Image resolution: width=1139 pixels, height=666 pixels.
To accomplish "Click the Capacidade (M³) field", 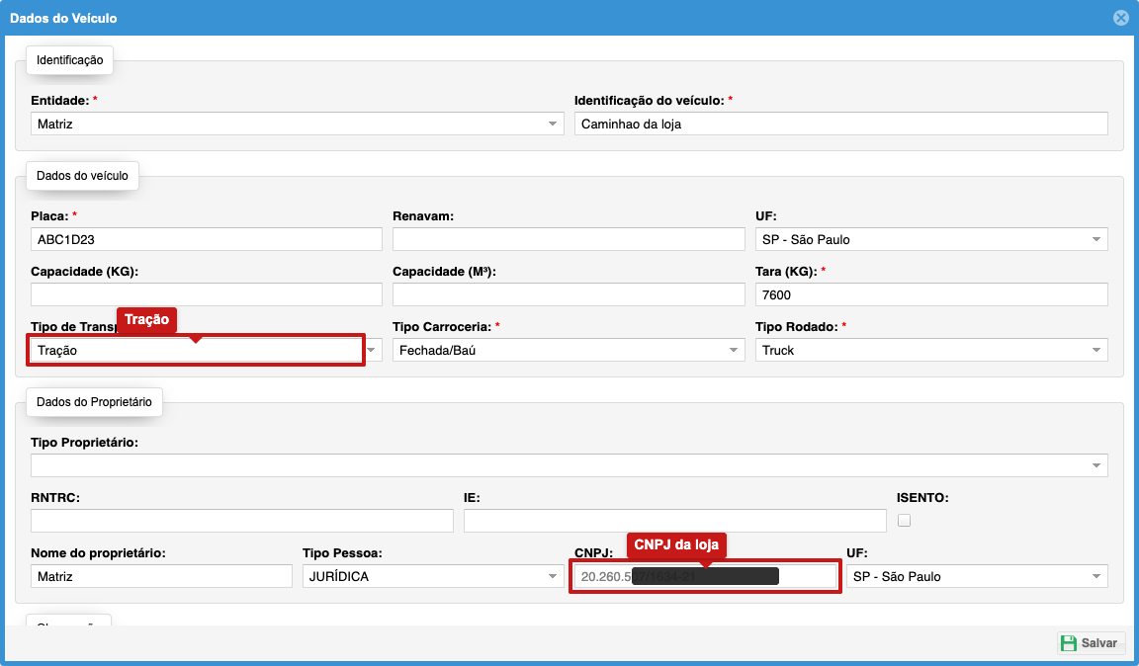I will (x=569, y=294).
